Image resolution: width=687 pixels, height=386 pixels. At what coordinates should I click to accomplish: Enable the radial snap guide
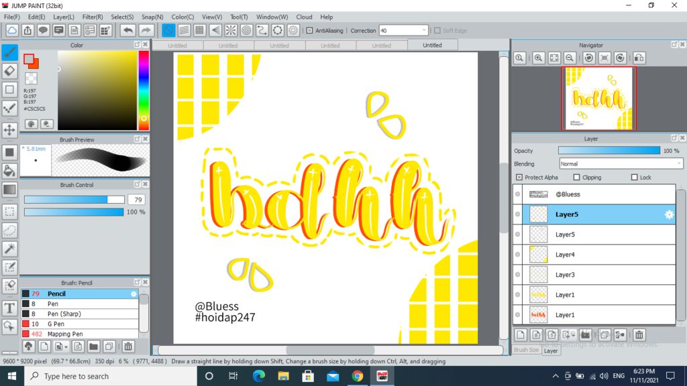231,30
